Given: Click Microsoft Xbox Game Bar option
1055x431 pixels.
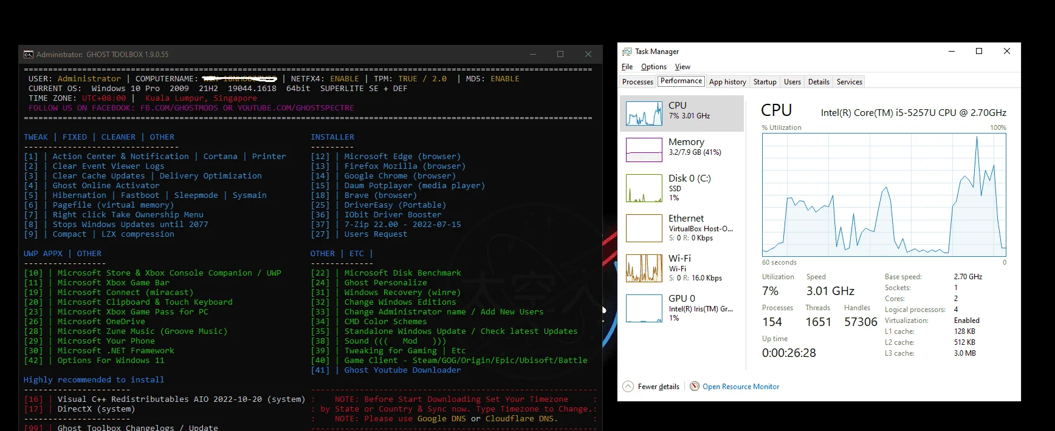Looking at the screenshot, I should coord(97,282).
